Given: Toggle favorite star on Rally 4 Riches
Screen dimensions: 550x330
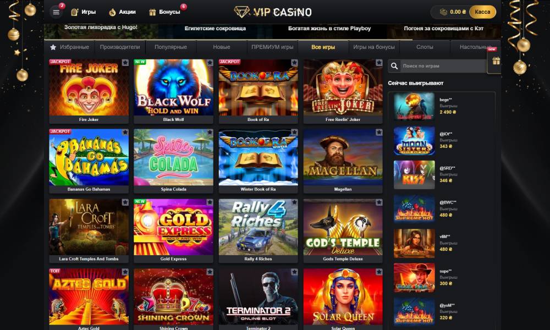Looking at the screenshot, I should [x=294, y=202].
